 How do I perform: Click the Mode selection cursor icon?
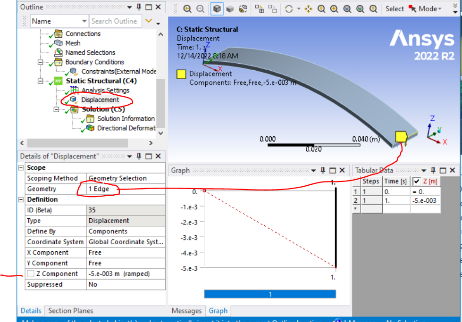(x=413, y=8)
